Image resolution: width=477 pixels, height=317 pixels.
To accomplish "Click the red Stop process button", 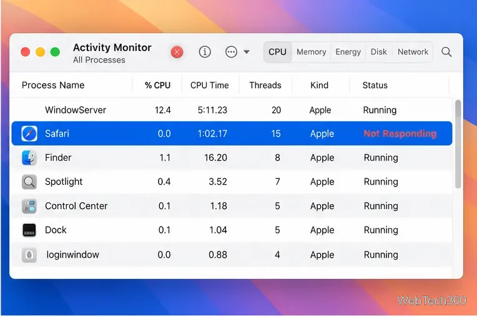I will pos(177,52).
